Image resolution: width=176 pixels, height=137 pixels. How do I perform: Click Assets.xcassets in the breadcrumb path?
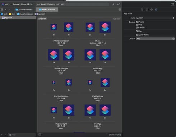pos(25,14)
